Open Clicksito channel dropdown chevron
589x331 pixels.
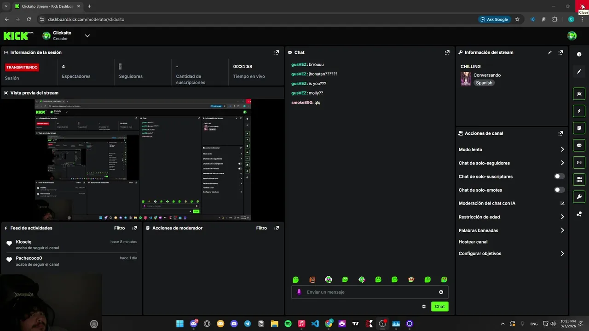pos(87,36)
